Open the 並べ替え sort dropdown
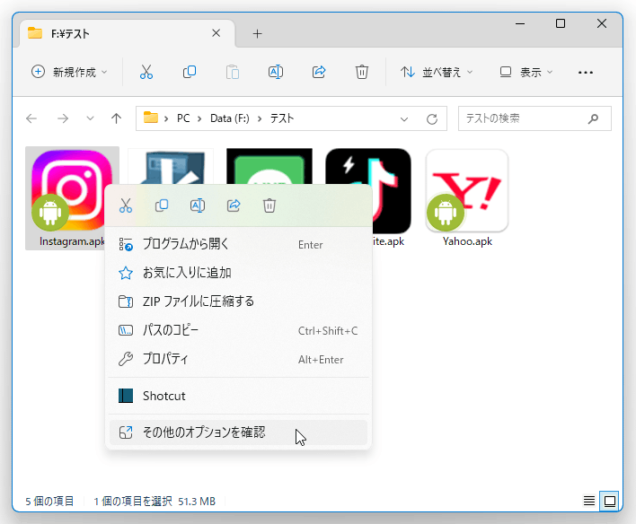 click(x=437, y=72)
